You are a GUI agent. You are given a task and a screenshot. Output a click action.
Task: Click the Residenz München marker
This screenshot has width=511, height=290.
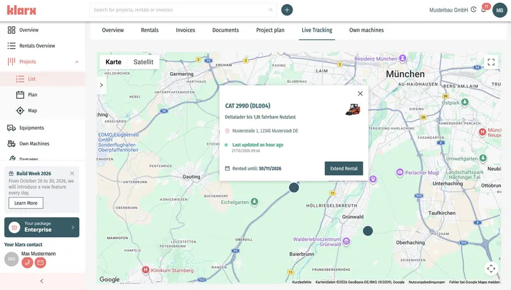(x=403, y=58)
